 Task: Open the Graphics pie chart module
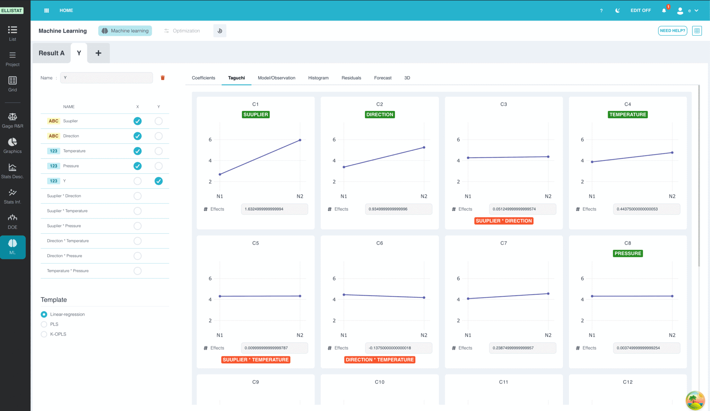point(12,146)
